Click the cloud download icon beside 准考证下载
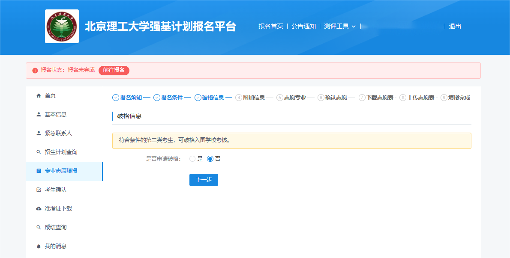510x258 pixels. [x=39, y=209]
